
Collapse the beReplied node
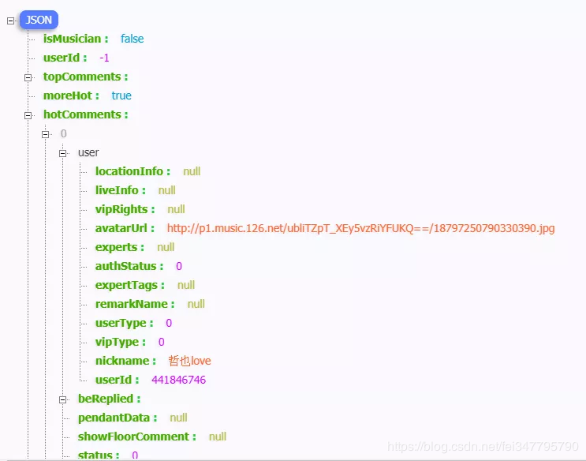pyautogui.click(x=62, y=399)
